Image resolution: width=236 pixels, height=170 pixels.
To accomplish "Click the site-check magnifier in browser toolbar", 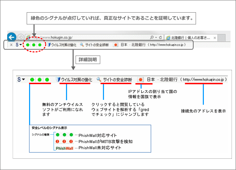I will pos(82,45).
